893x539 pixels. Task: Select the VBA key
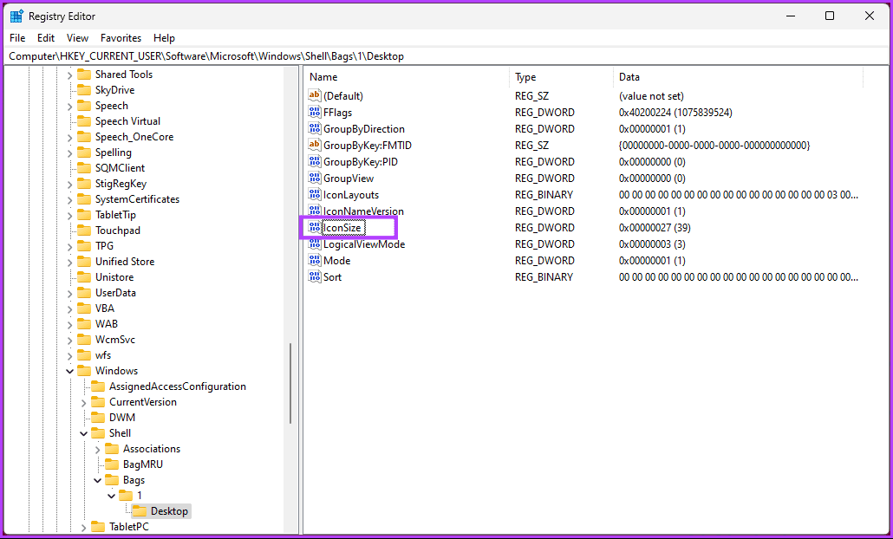(105, 308)
